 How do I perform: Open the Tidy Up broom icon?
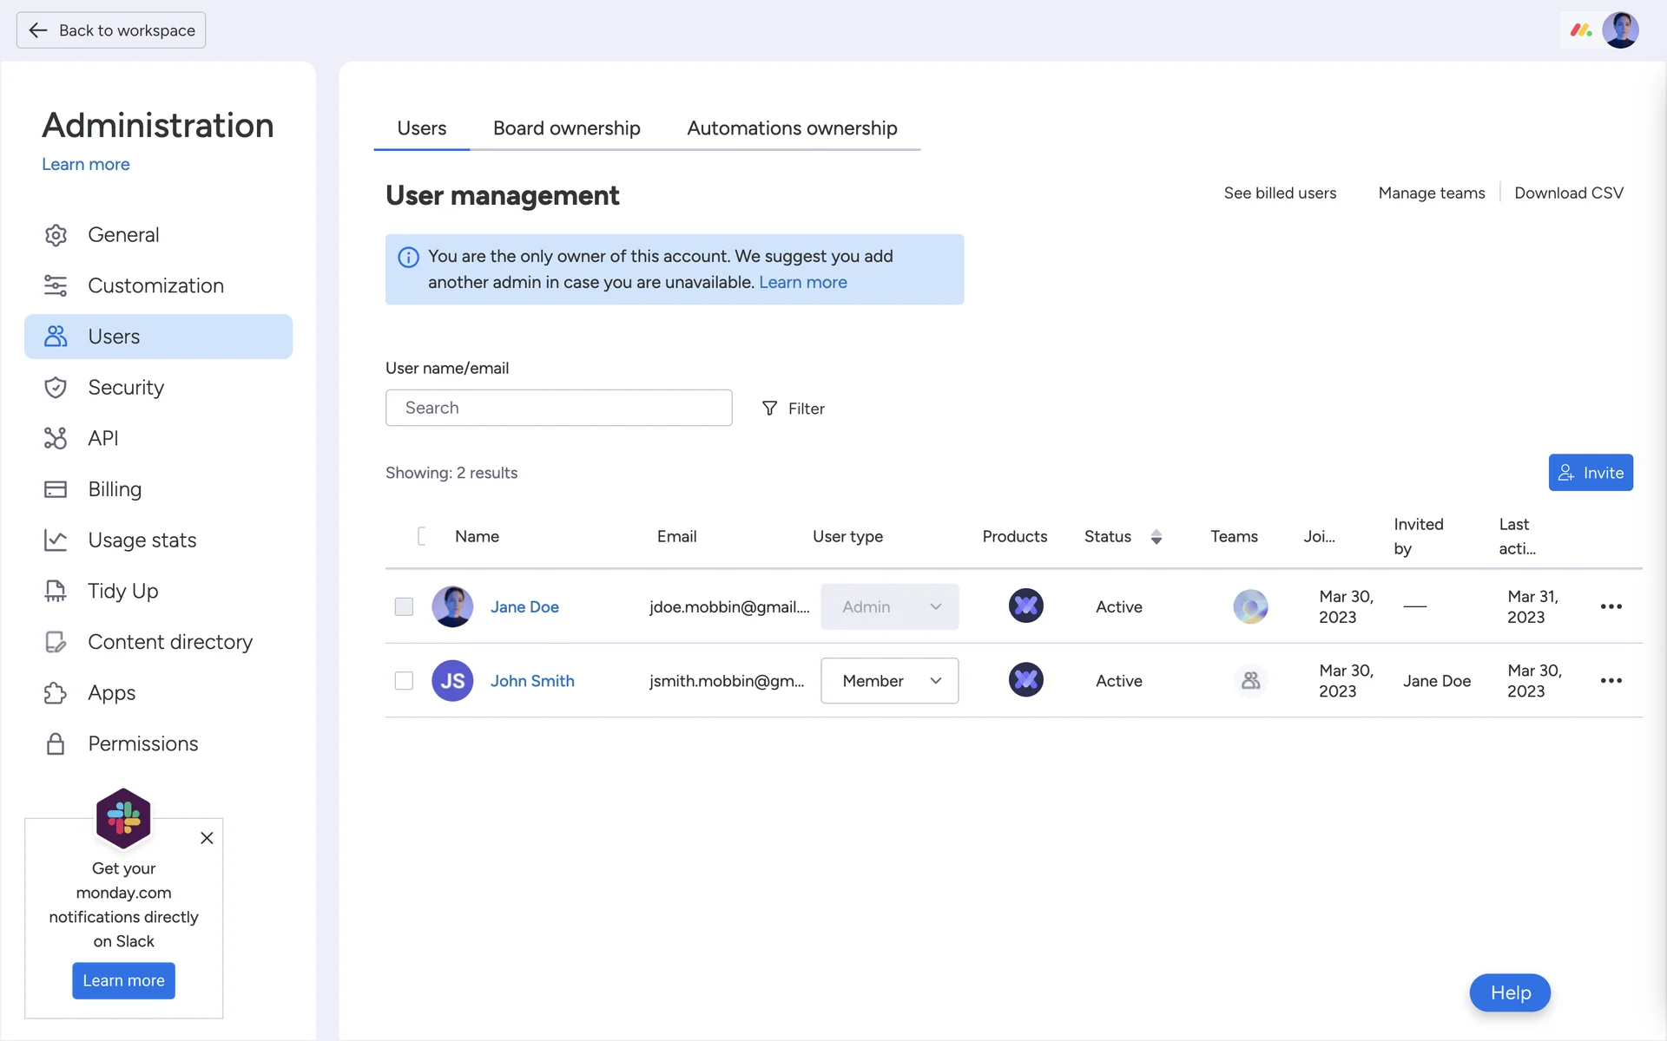[x=56, y=591]
